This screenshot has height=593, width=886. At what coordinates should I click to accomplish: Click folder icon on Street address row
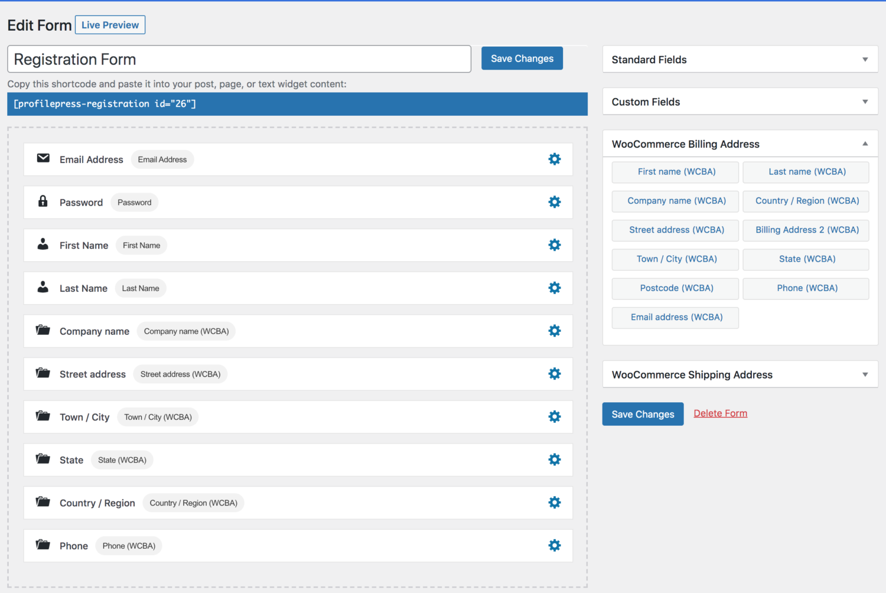pos(43,373)
